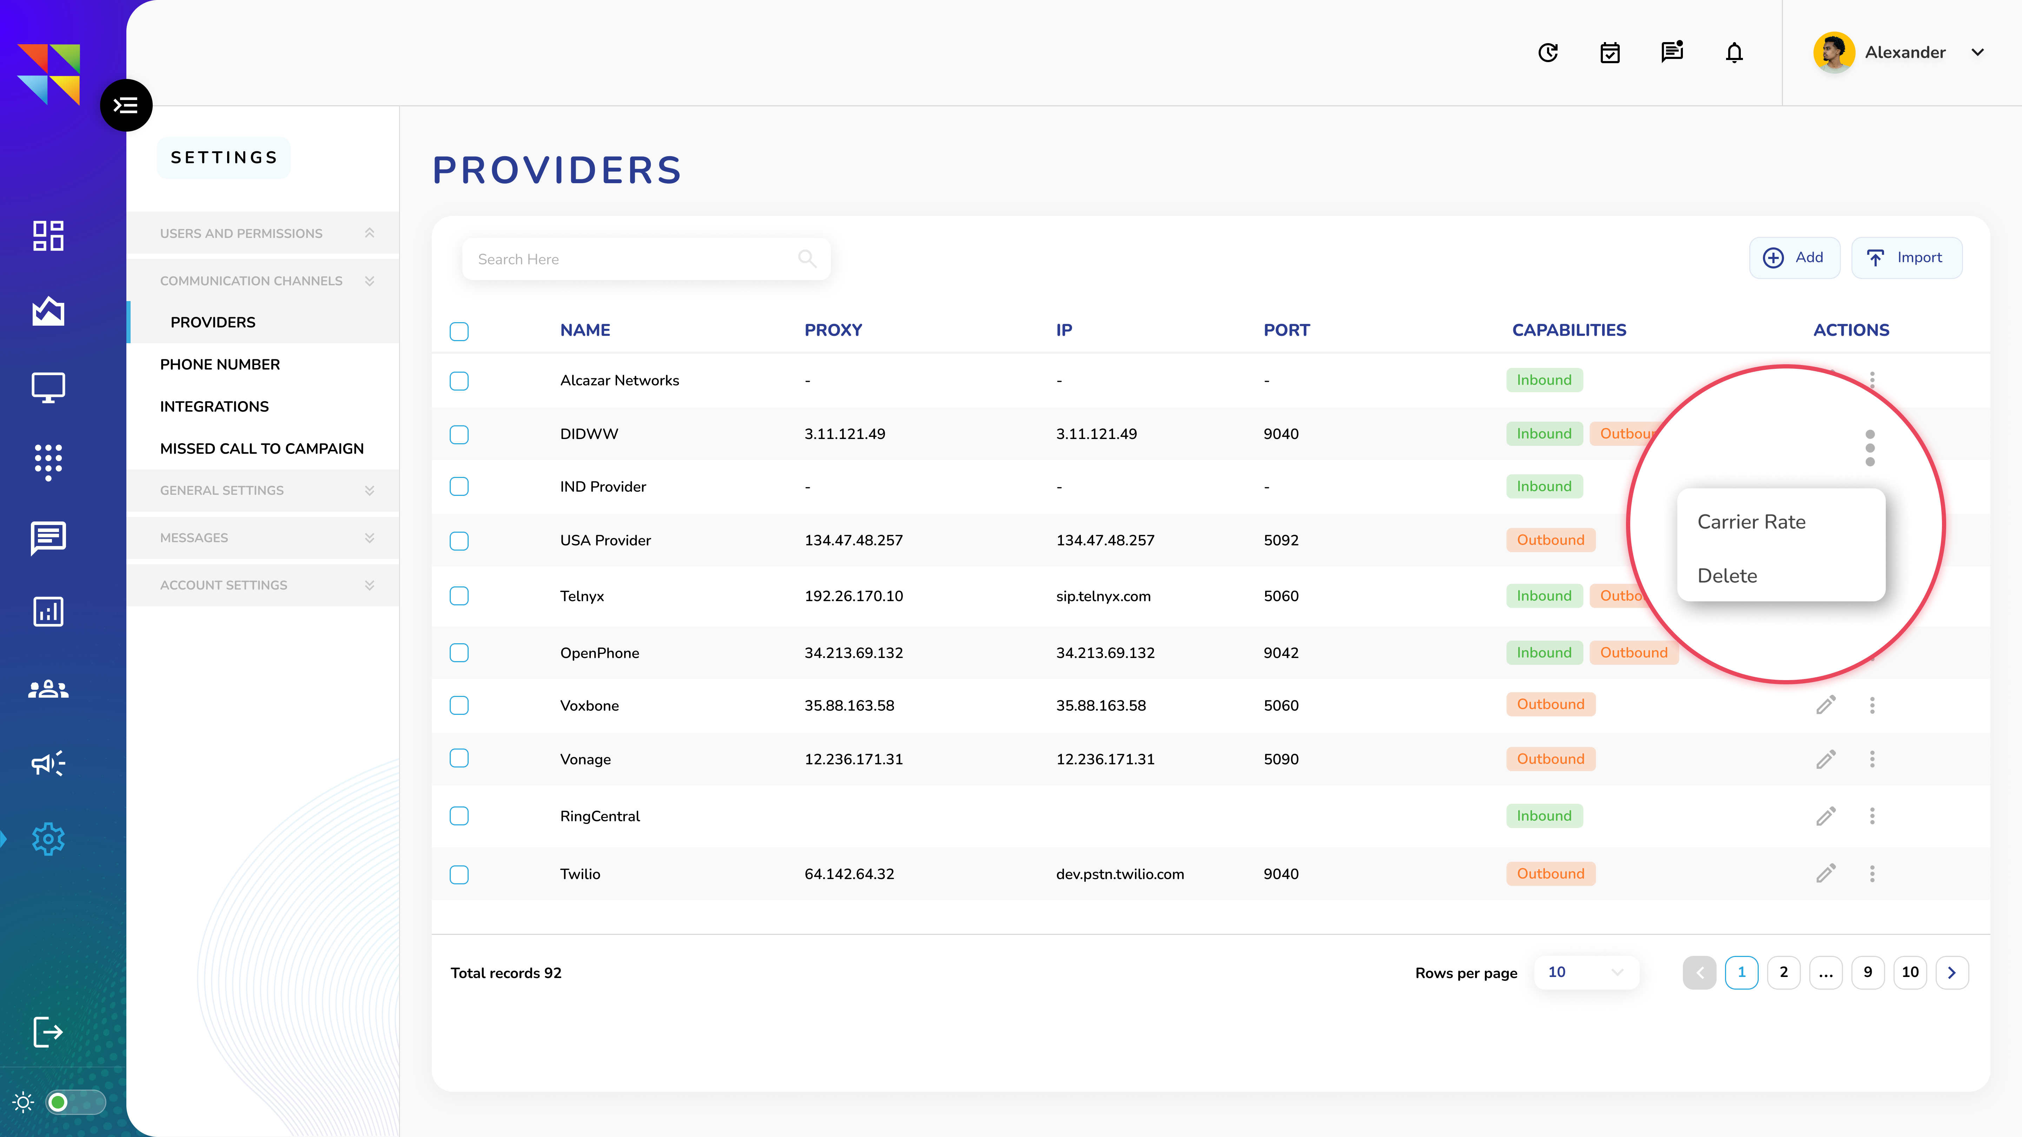Image resolution: width=2022 pixels, height=1137 pixels.
Task: Open more options for RingCentral row
Action: click(x=1872, y=816)
